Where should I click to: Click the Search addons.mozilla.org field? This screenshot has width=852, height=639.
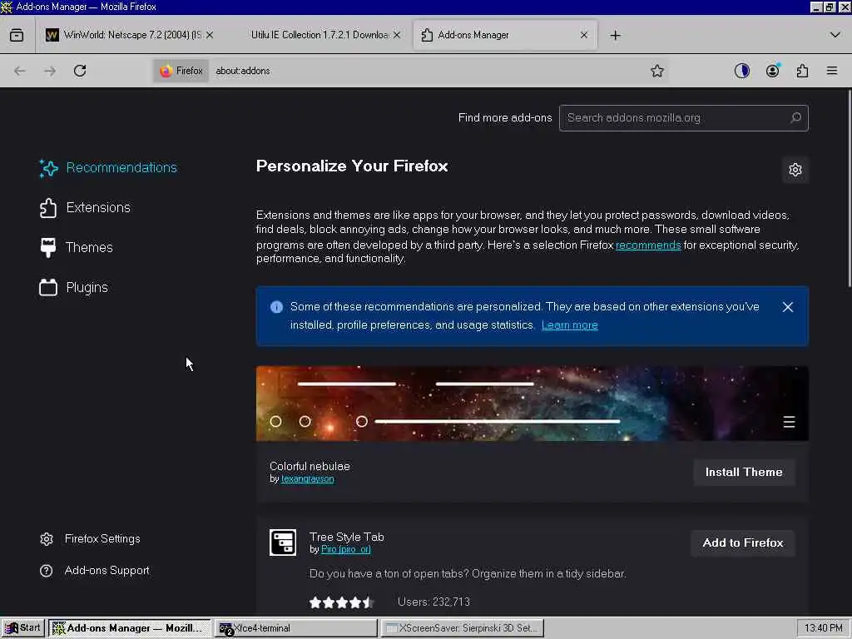(684, 118)
